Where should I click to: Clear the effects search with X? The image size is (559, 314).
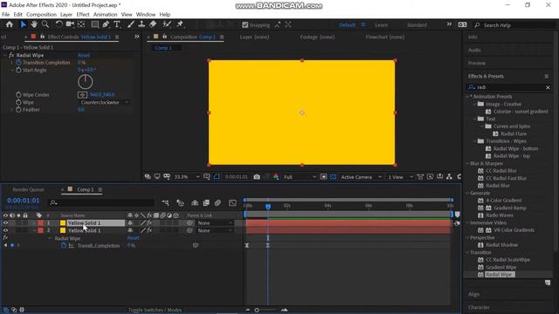(548, 87)
